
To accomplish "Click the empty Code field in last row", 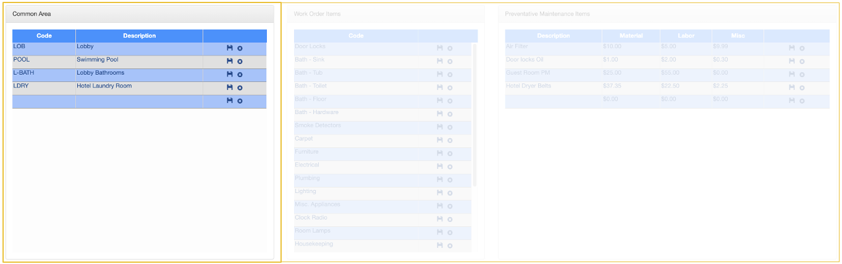I will [x=44, y=101].
